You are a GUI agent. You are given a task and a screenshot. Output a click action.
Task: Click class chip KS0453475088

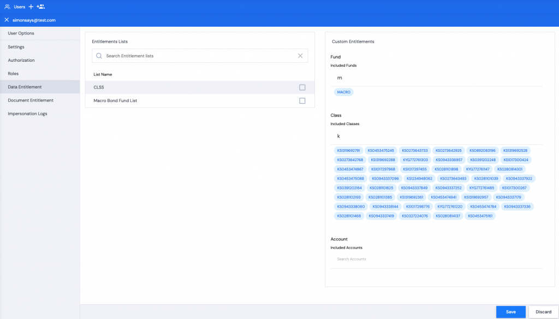click(350, 179)
